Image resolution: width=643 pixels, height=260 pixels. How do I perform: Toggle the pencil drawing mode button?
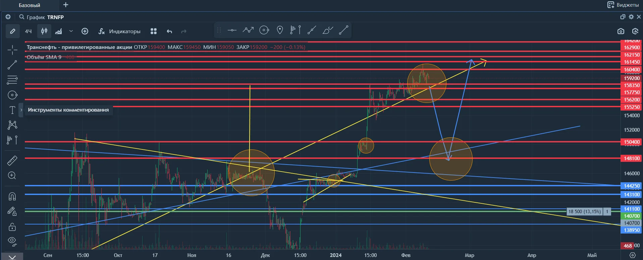point(12,31)
